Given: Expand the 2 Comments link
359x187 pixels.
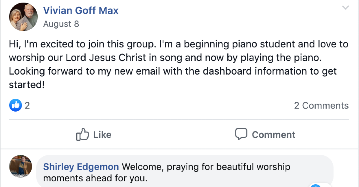Looking at the screenshot, I should pyautogui.click(x=321, y=106).
